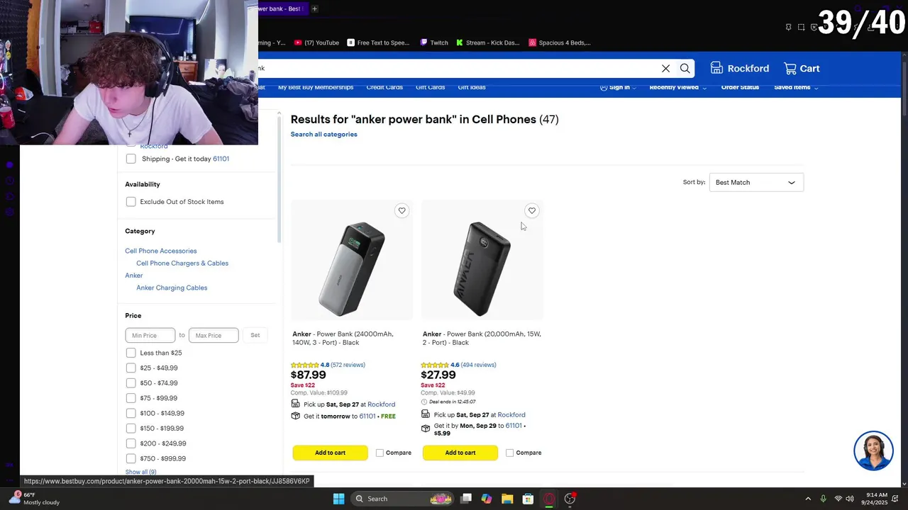Check the $25 - $49.99 price filter
Viewport: 908px width, 510px height.
(131, 368)
